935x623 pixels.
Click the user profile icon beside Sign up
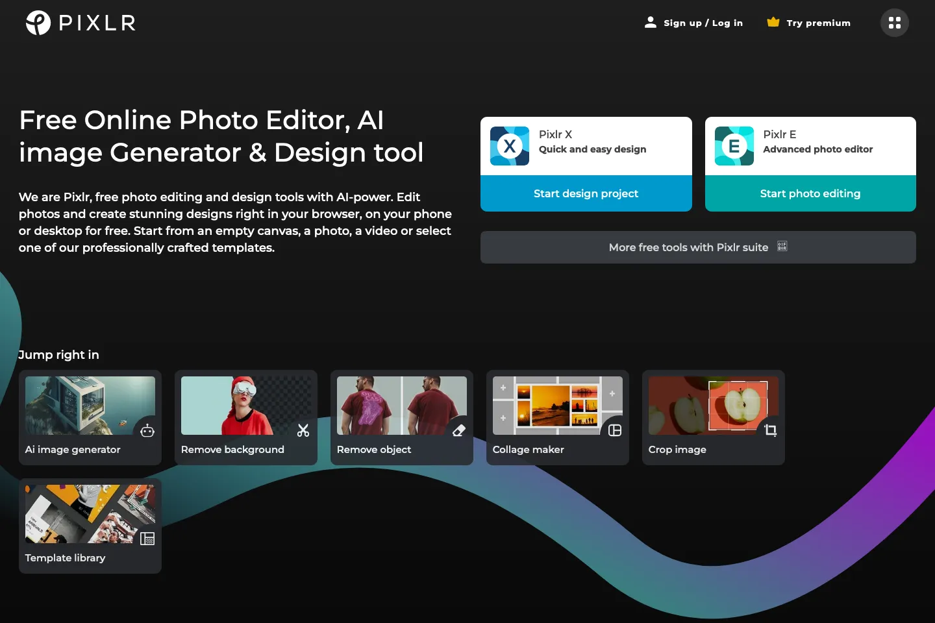point(650,23)
